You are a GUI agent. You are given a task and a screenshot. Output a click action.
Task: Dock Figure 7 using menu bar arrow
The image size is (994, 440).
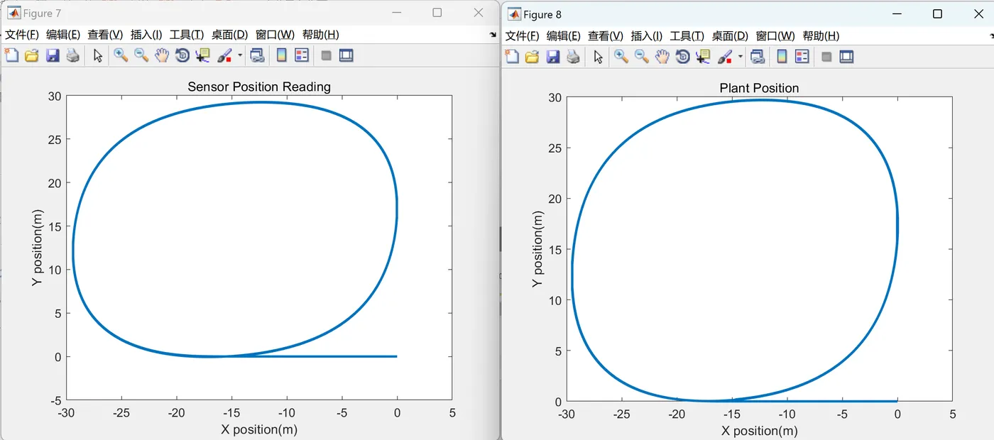coord(493,34)
